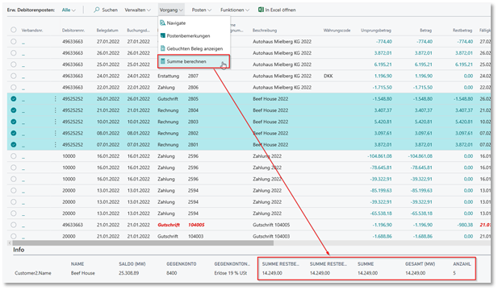Collapse the Vorgang dropdown menu

click(x=171, y=10)
